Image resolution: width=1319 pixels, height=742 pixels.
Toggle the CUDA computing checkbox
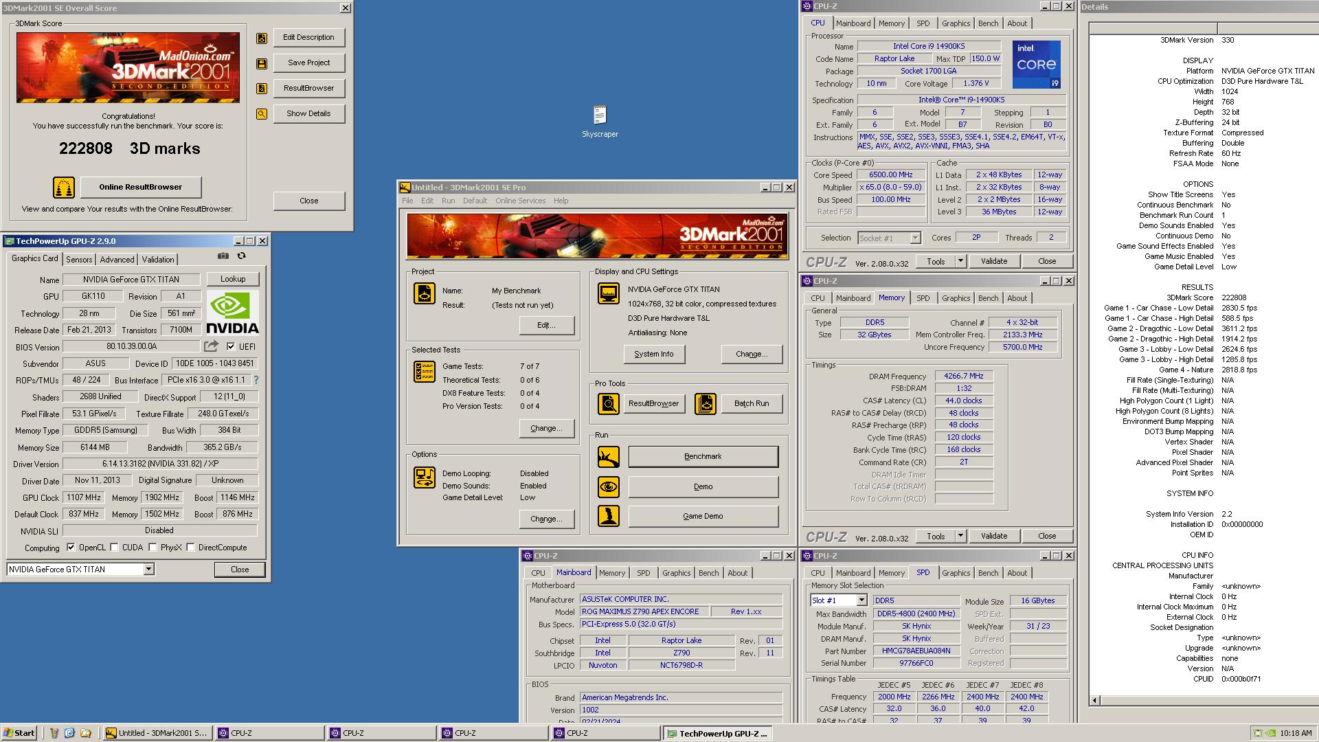pos(115,548)
